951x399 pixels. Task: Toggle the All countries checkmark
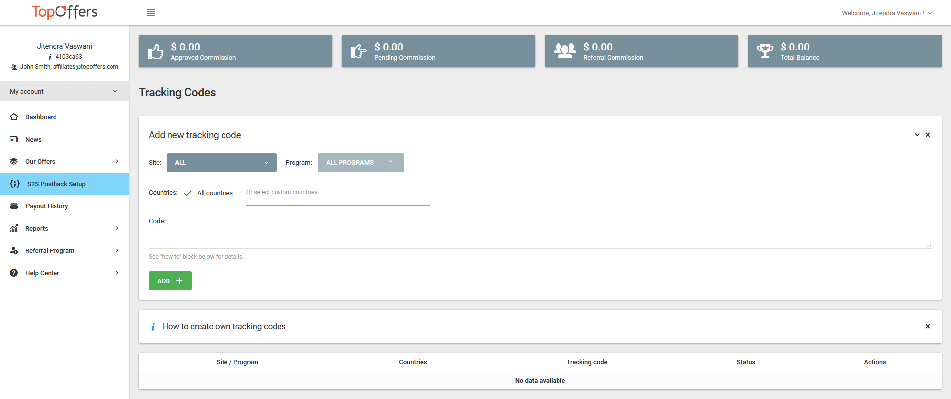coord(188,193)
